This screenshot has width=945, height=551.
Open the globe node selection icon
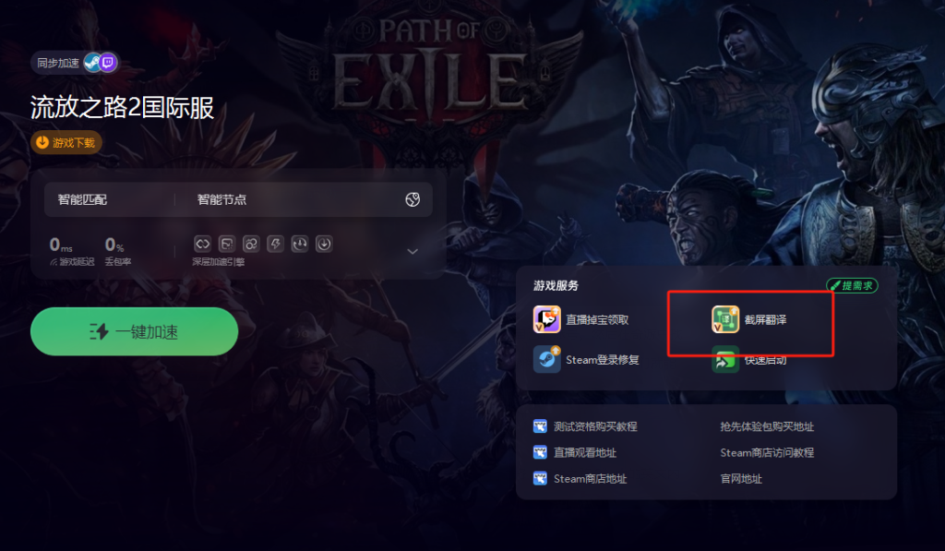(x=413, y=199)
